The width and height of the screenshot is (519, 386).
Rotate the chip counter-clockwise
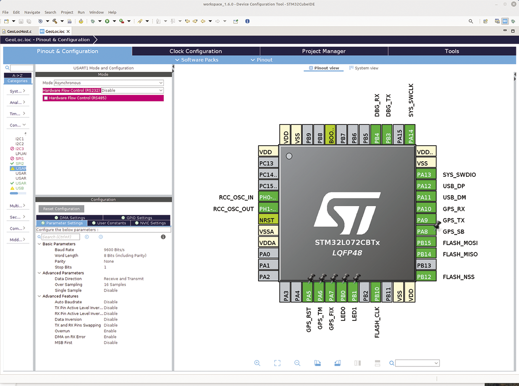[x=337, y=363]
